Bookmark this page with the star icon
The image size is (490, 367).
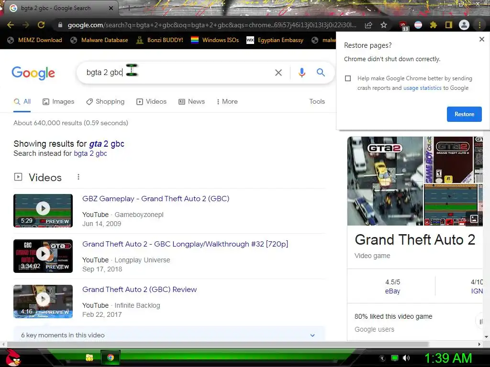(x=384, y=25)
